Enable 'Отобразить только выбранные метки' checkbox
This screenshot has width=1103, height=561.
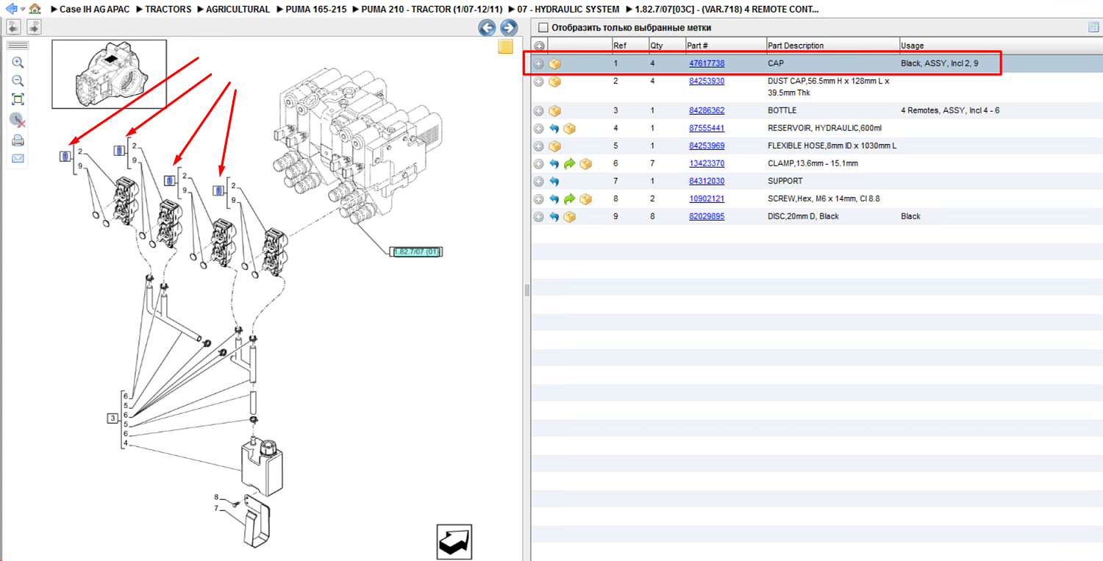coord(543,28)
